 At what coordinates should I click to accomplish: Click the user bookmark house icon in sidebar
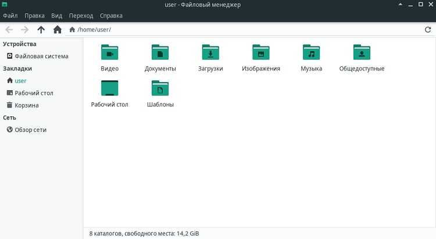click(10, 80)
